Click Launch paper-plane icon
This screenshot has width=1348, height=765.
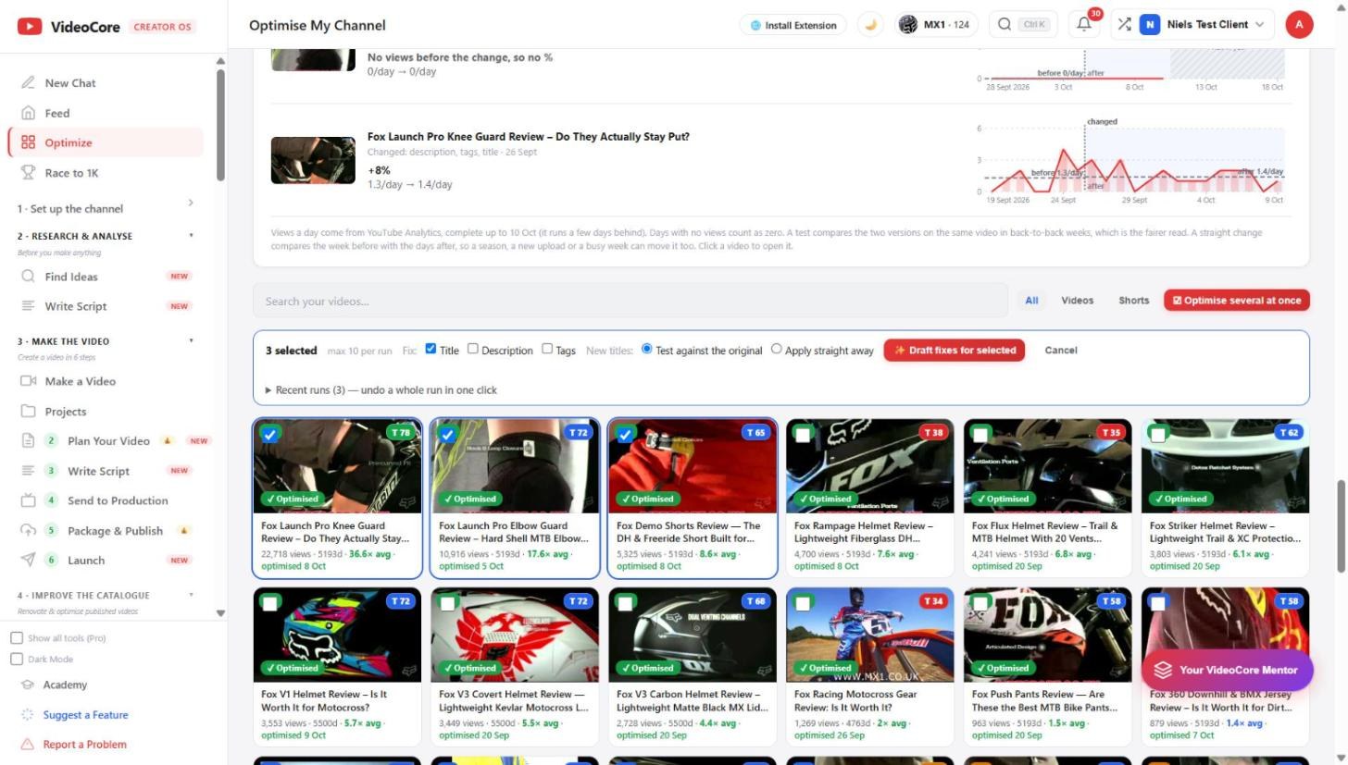click(29, 560)
